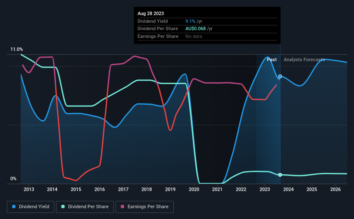Image resolution: width=354 pixels, height=219 pixels.
Task: Toggle the Earnings Per Share legend button
Action: tap(144, 207)
